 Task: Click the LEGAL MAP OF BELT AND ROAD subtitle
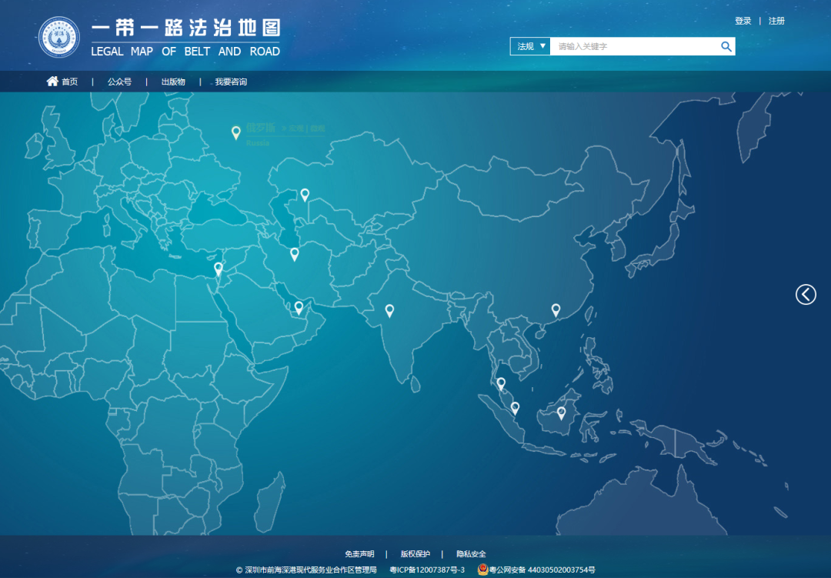(x=185, y=52)
